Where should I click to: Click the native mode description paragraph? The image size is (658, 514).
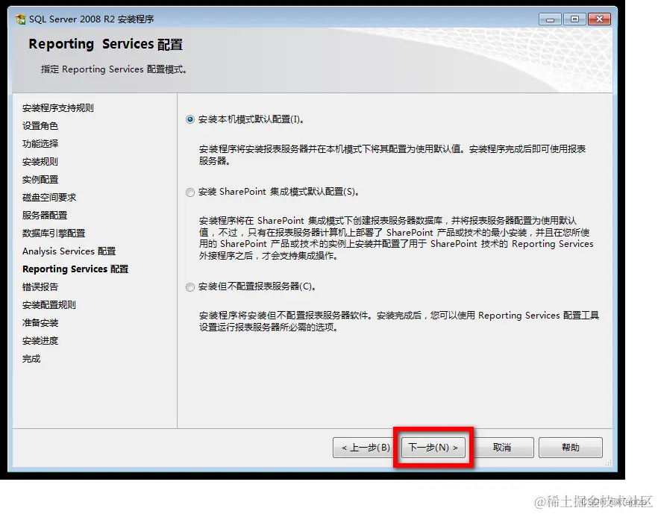click(392, 155)
